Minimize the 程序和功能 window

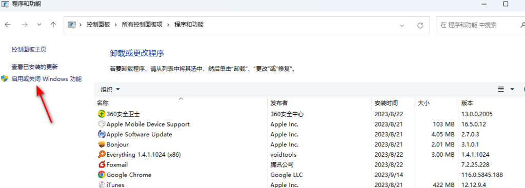click(x=484, y=4)
